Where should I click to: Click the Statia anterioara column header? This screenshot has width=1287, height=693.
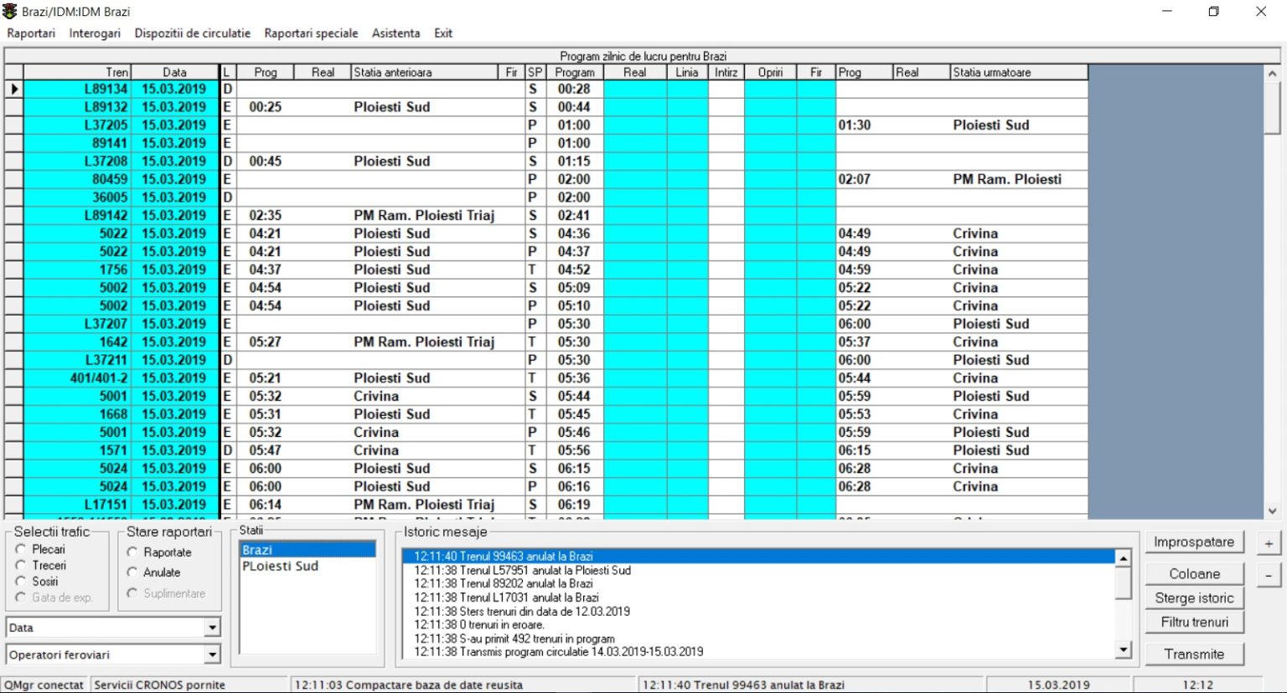pyautogui.click(x=425, y=73)
